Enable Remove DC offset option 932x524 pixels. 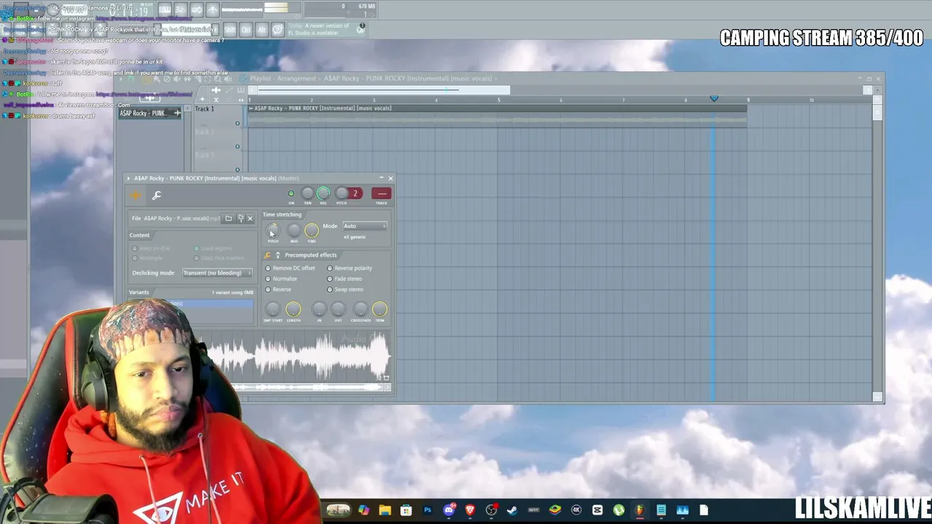click(290, 269)
